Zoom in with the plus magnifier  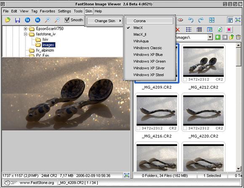[x=48, y=20]
